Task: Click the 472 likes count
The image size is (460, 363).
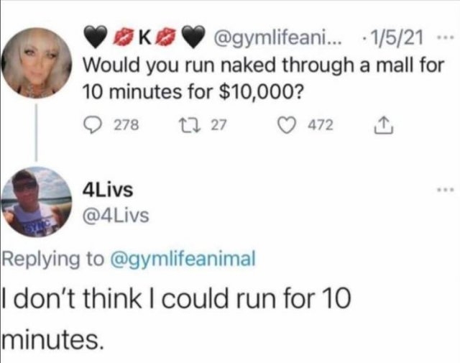Action: point(320,125)
